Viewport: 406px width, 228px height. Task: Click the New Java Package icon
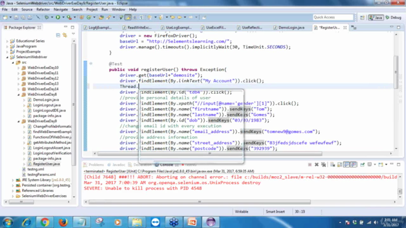pos(82,17)
